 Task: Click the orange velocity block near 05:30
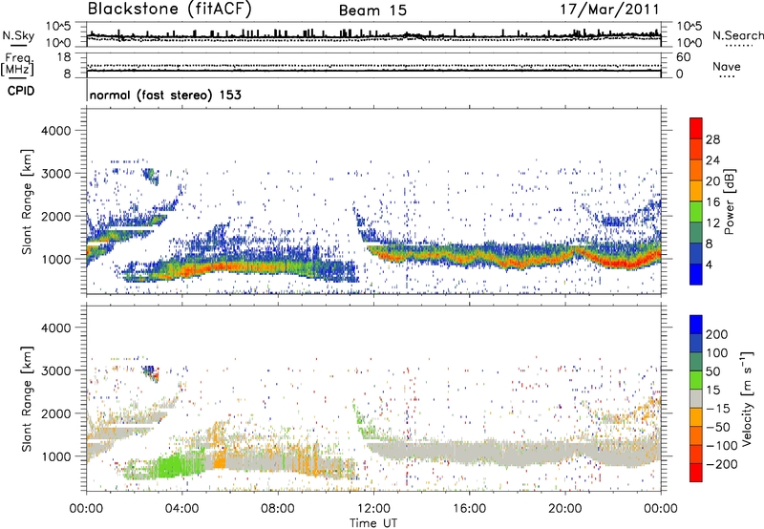click(220, 460)
